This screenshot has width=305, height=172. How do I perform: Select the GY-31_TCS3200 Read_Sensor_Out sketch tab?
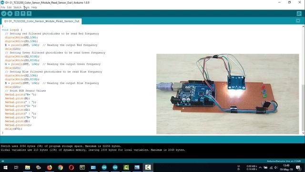click(x=41, y=21)
